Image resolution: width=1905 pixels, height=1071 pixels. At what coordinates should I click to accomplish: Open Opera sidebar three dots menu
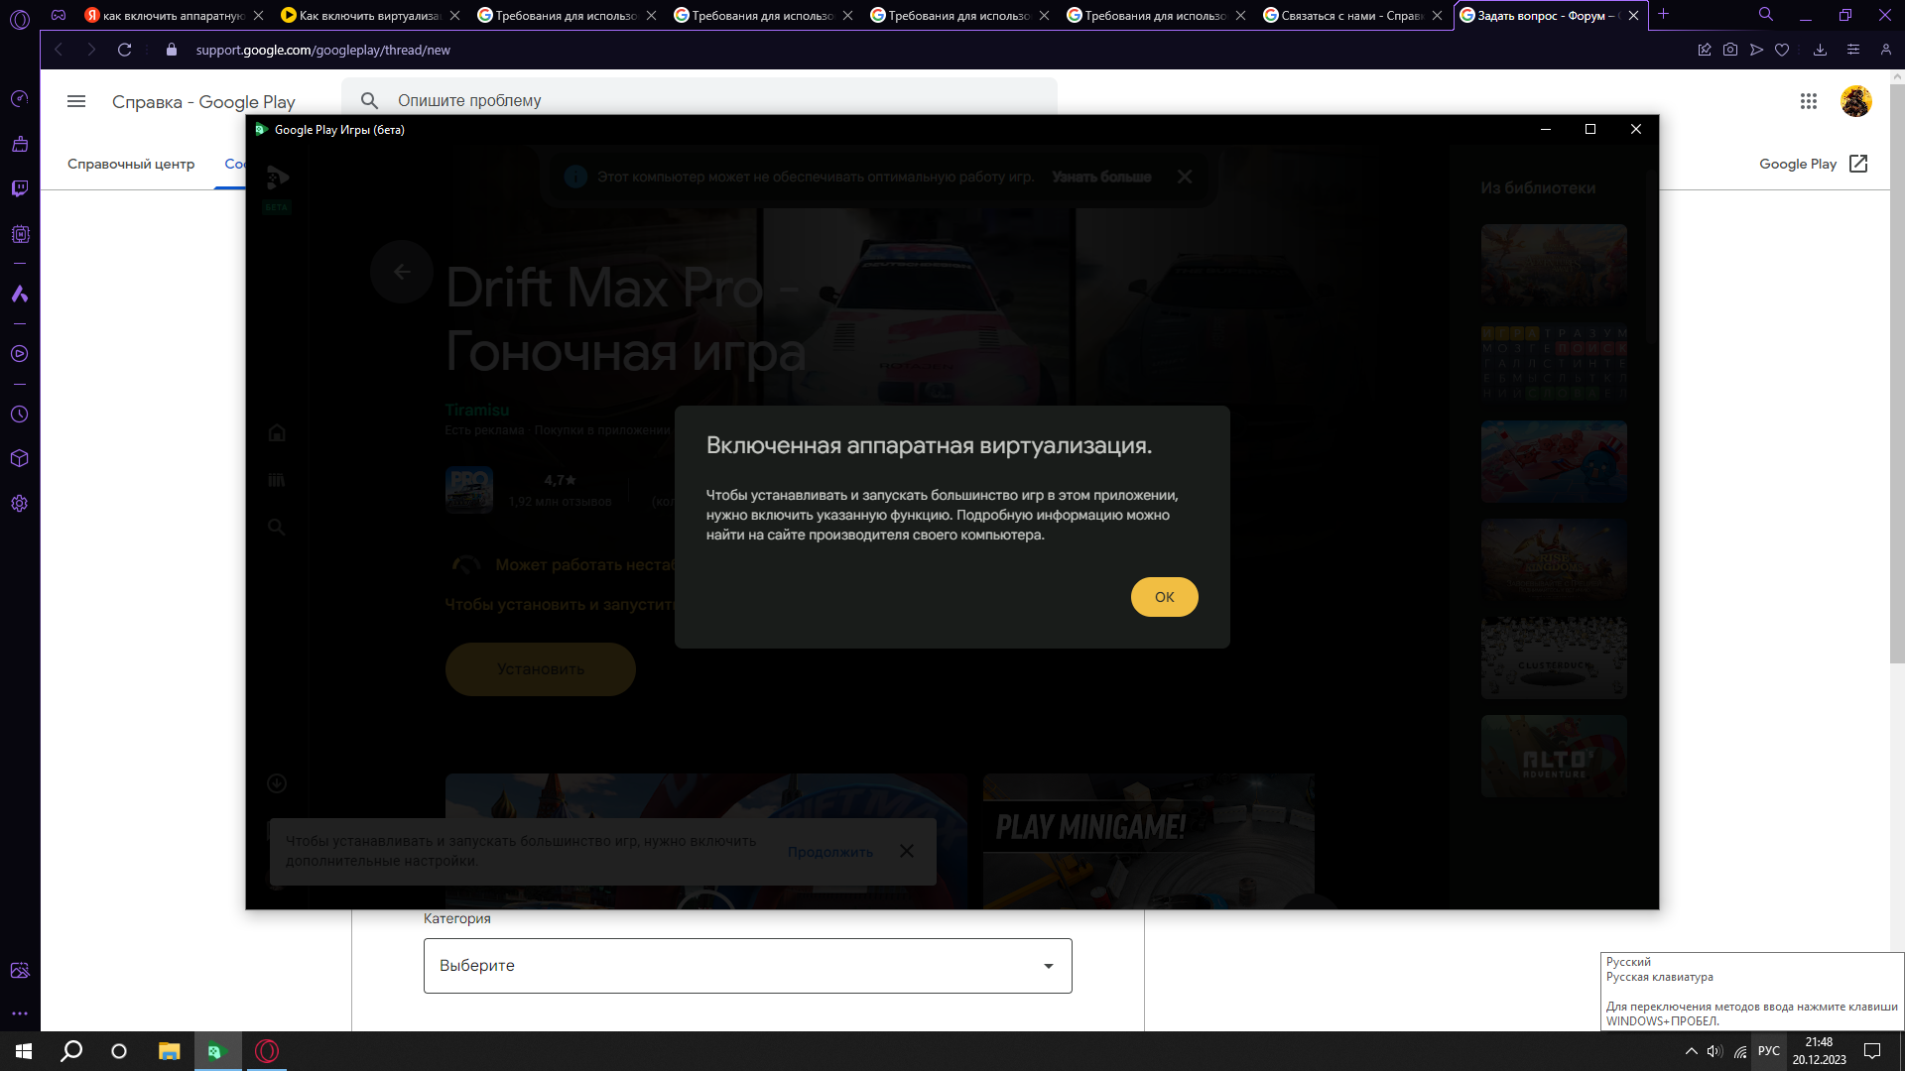tap(19, 1013)
